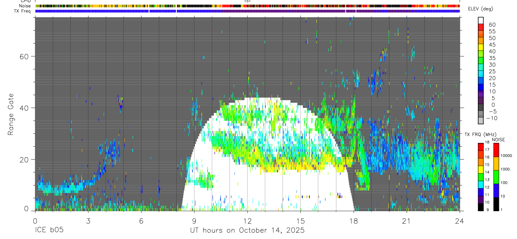
Task: Click the green segment of the NOISE color bar
Action: pyautogui.click(x=496, y=177)
